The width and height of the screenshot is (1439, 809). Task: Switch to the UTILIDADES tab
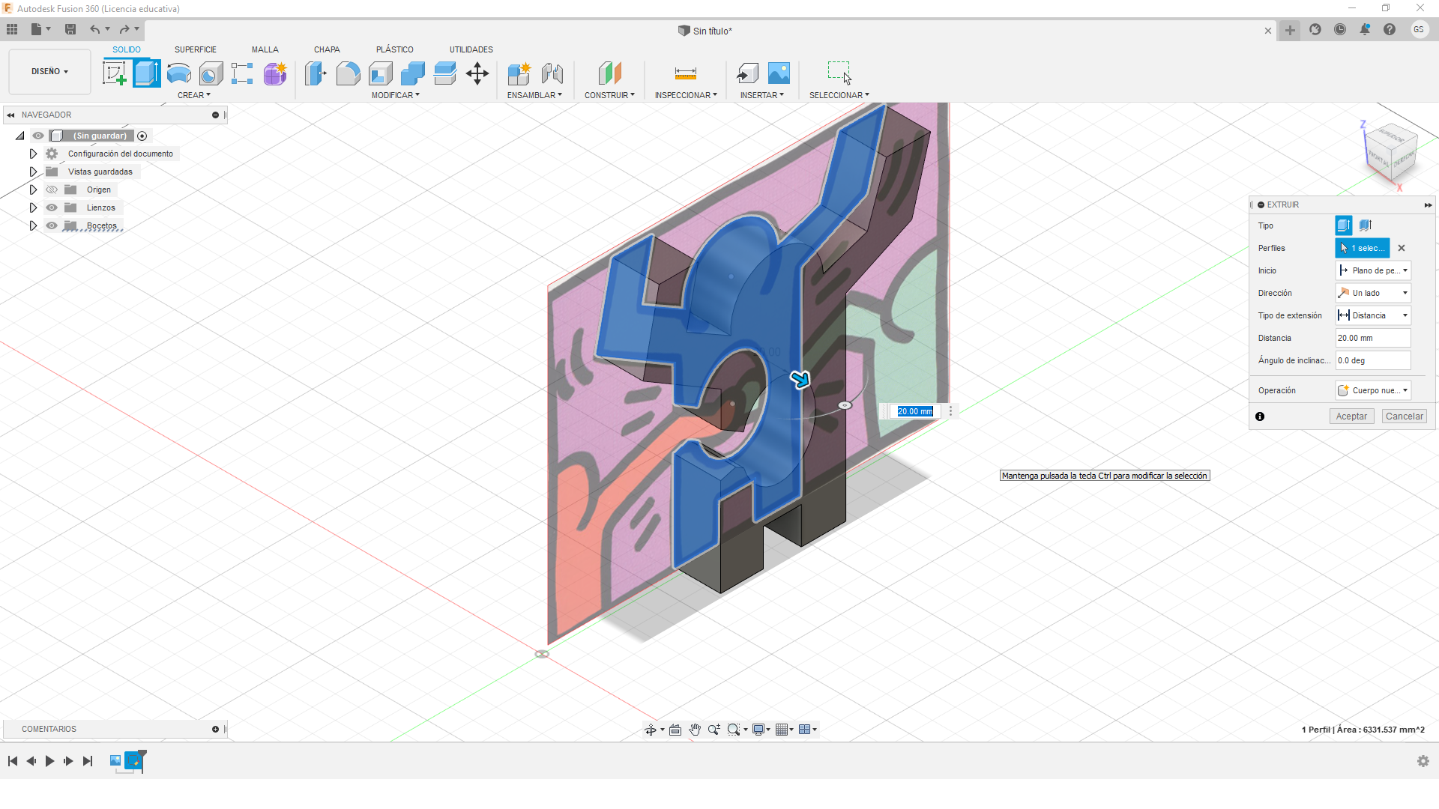pyautogui.click(x=471, y=49)
